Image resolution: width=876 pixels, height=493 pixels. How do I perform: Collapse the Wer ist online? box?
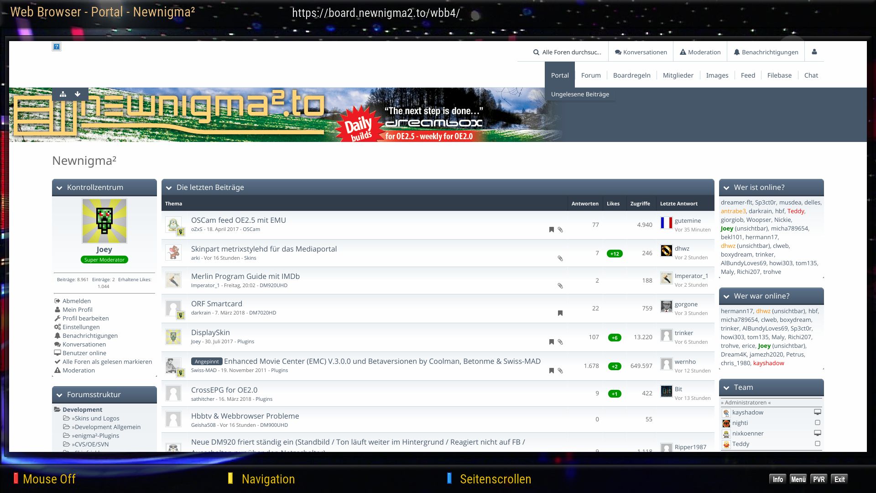click(x=726, y=188)
